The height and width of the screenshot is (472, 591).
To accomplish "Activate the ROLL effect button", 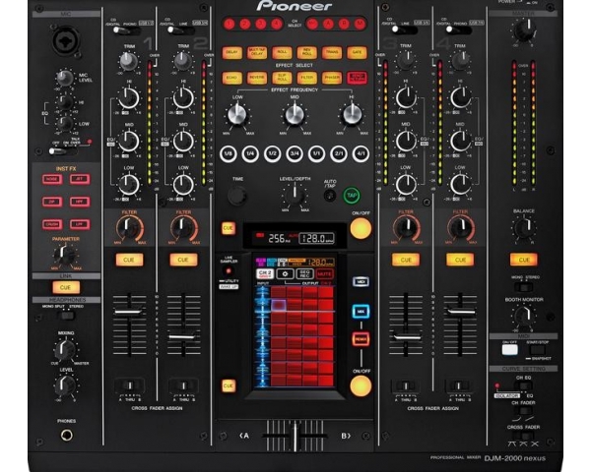I will tap(282, 53).
